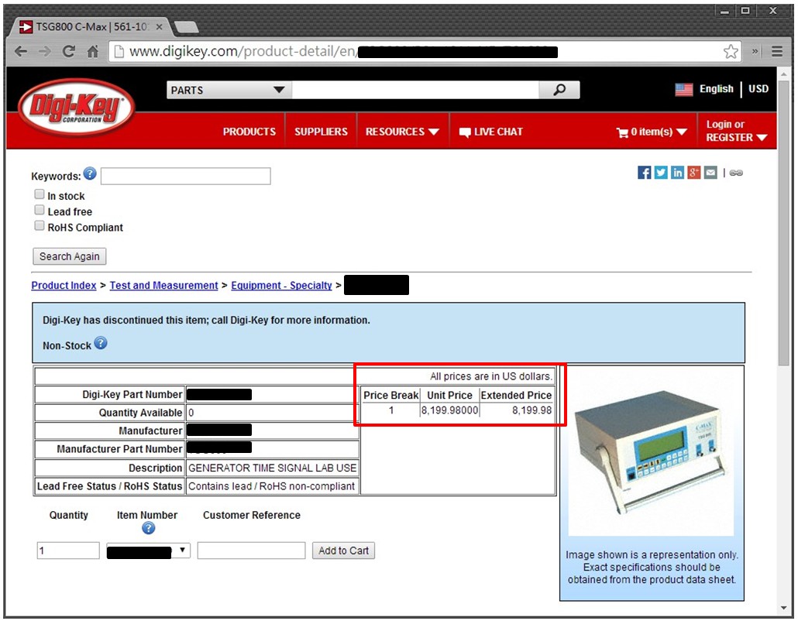Bookmark this page with the star icon
The width and height of the screenshot is (798, 621).
pos(731,51)
